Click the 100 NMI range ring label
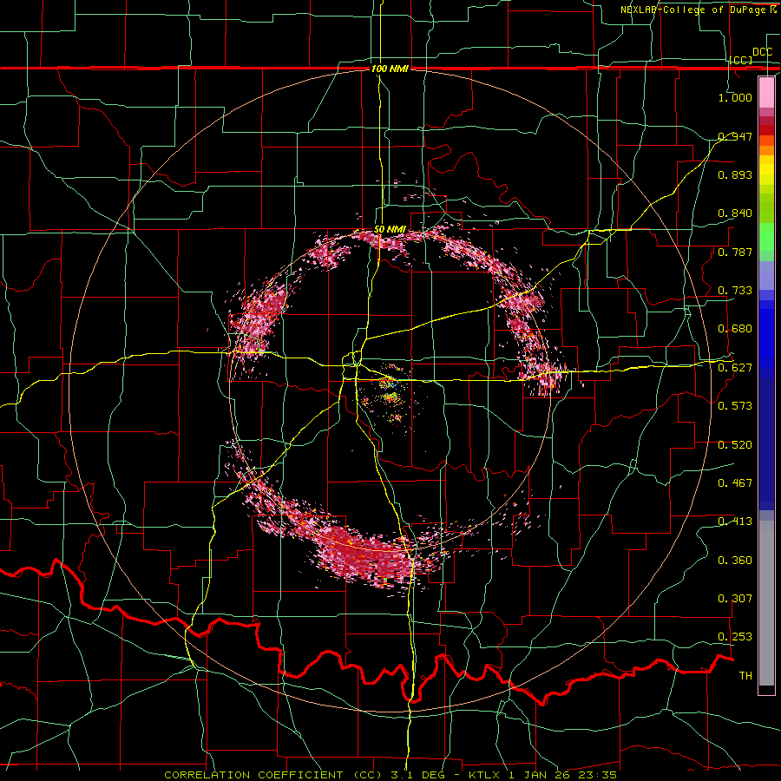Screen dimensions: 781x781 pyautogui.click(x=390, y=69)
